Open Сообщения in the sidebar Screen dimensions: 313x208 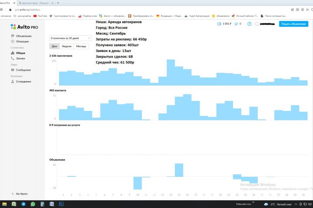(x=21, y=70)
